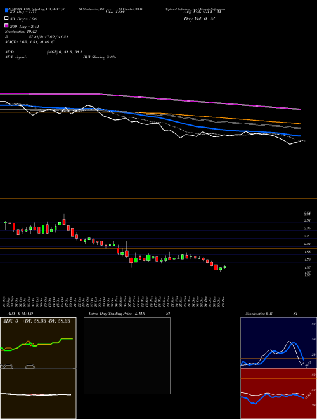Click the last date label on the time axis
The image size is (317, 419).
223,302
